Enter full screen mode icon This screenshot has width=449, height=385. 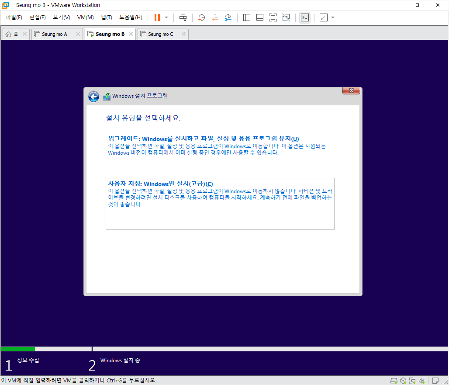[273, 17]
